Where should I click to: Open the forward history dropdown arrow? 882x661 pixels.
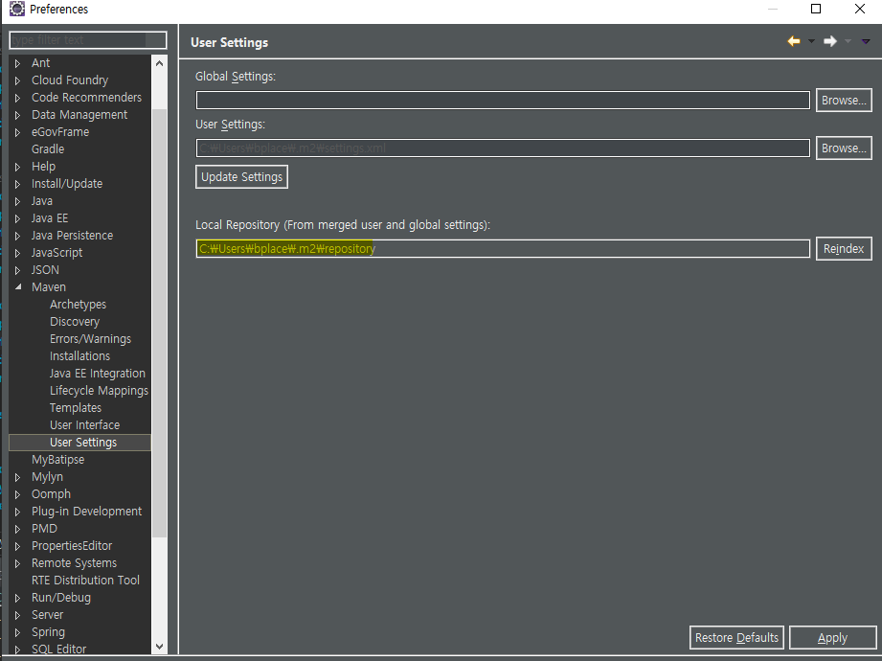pos(848,41)
